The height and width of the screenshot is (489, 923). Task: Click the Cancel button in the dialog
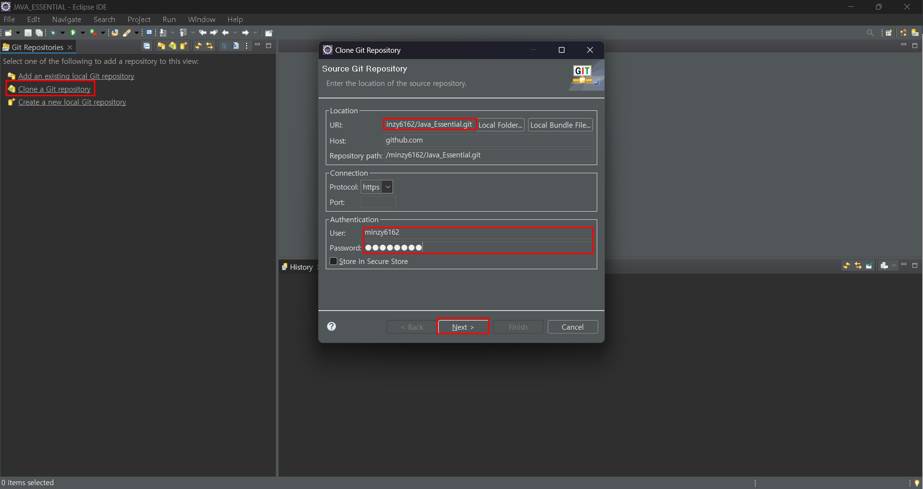click(x=573, y=327)
